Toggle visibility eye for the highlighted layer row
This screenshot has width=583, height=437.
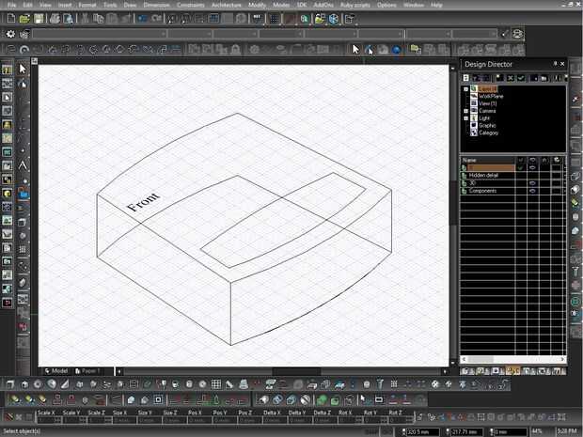pyautogui.click(x=533, y=168)
